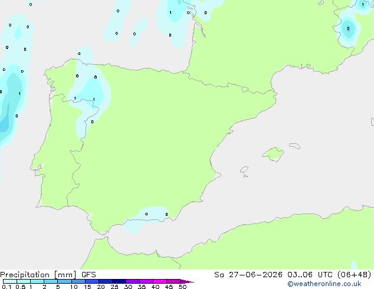
Task: Click the 1–2 mm legend color box
Action: click(x=37, y=281)
